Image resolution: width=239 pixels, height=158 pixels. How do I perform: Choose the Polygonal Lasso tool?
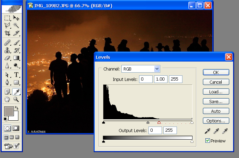coord(7,25)
